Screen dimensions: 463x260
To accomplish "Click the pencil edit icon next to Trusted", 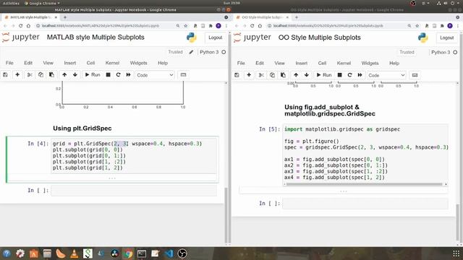I will coord(191,52).
